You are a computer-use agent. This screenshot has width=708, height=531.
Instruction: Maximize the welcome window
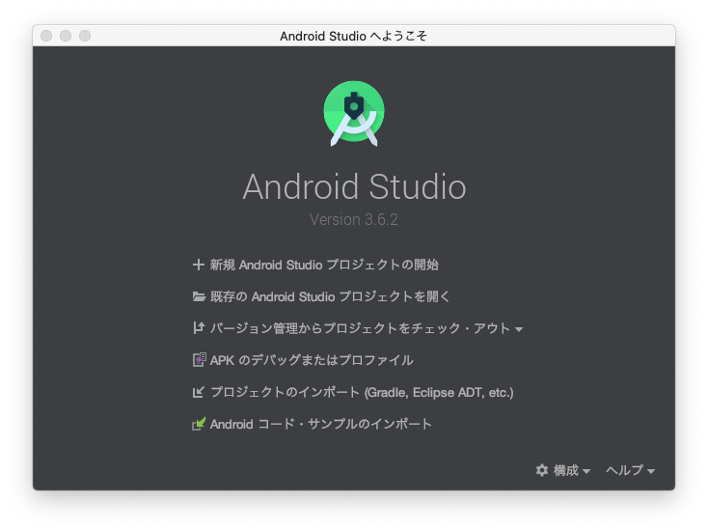[85, 36]
